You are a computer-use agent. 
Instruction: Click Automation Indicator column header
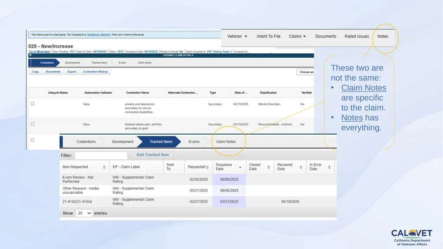[x=98, y=93]
